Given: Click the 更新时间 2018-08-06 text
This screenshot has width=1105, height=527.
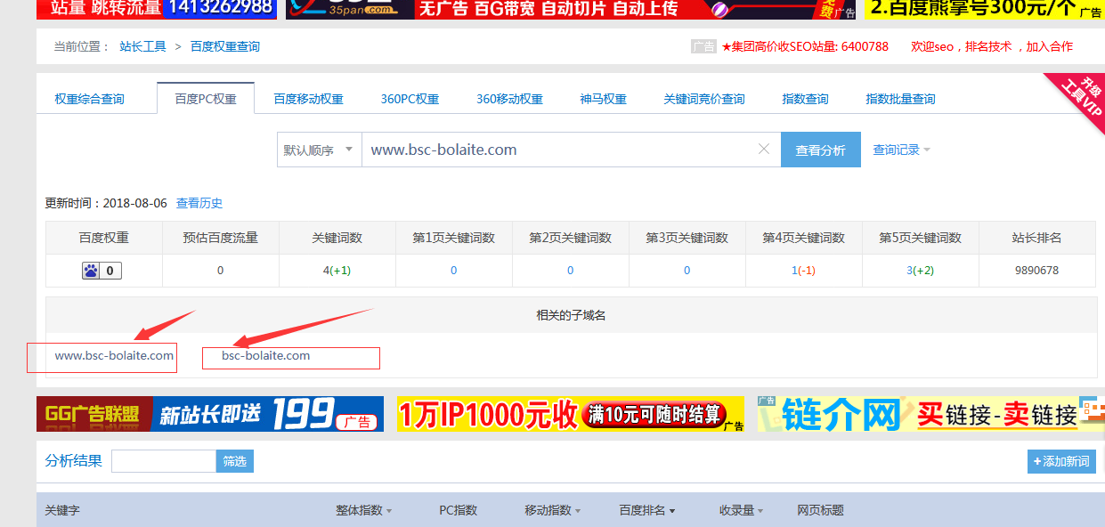Looking at the screenshot, I should (x=106, y=203).
